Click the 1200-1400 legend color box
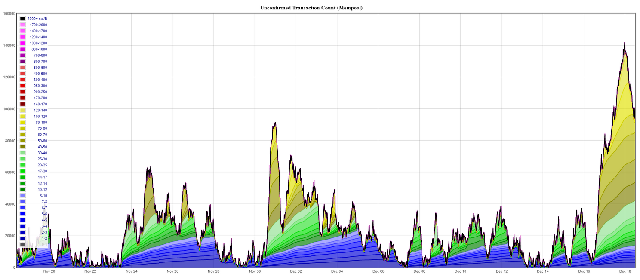 coord(23,37)
